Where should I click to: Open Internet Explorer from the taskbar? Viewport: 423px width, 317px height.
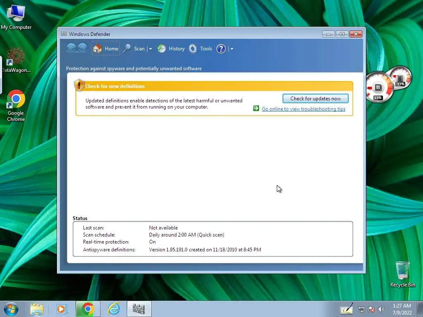coord(114,309)
